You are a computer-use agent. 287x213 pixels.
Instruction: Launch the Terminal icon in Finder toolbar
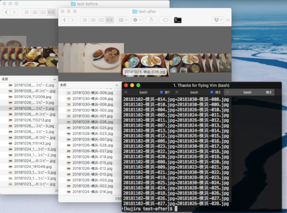[178, 20]
